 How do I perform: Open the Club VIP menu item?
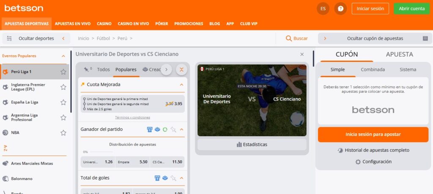coord(249,24)
